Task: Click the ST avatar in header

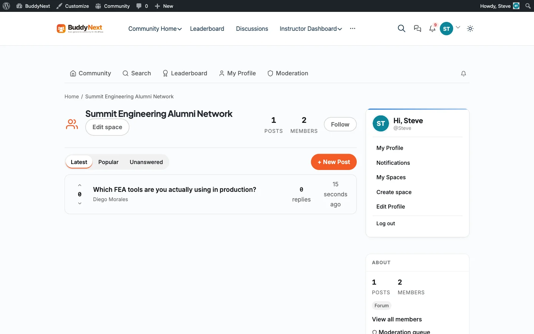Action: tap(446, 29)
